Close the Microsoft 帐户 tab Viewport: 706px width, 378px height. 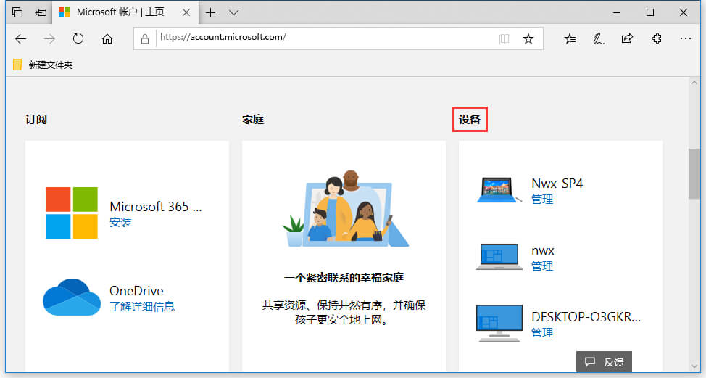click(186, 12)
